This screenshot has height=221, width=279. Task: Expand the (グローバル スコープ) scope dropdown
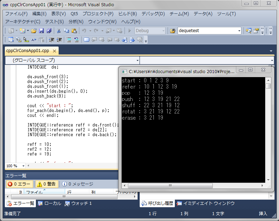click(137, 60)
